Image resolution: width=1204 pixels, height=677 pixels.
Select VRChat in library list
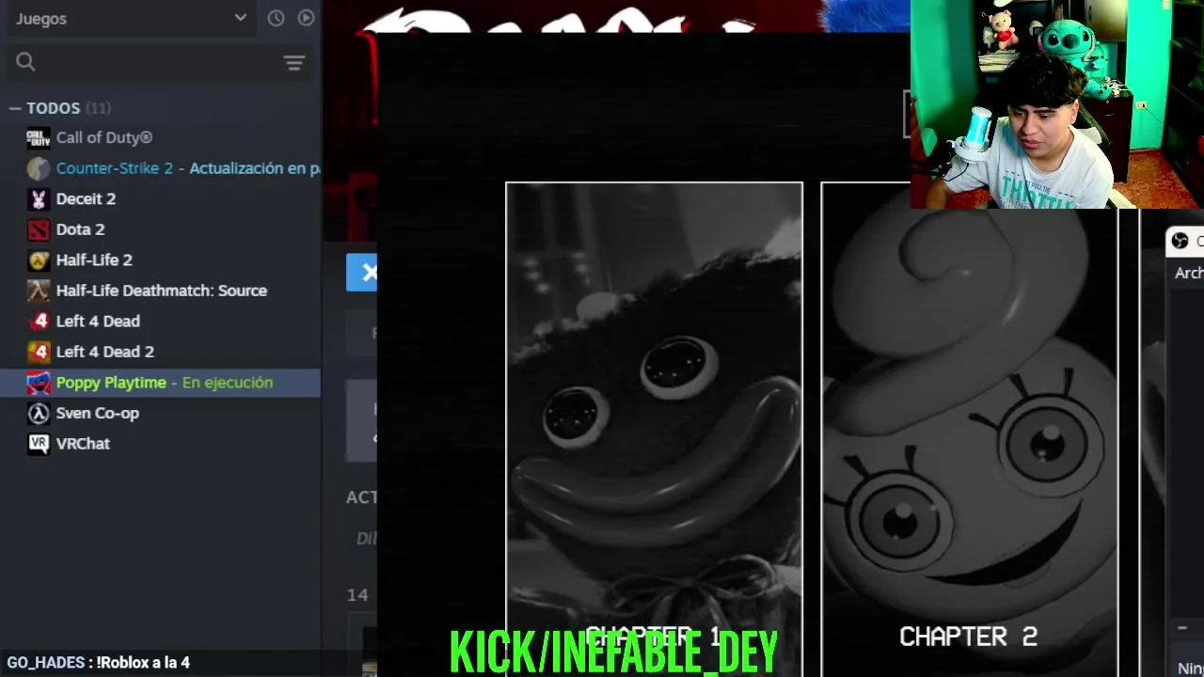(x=83, y=443)
